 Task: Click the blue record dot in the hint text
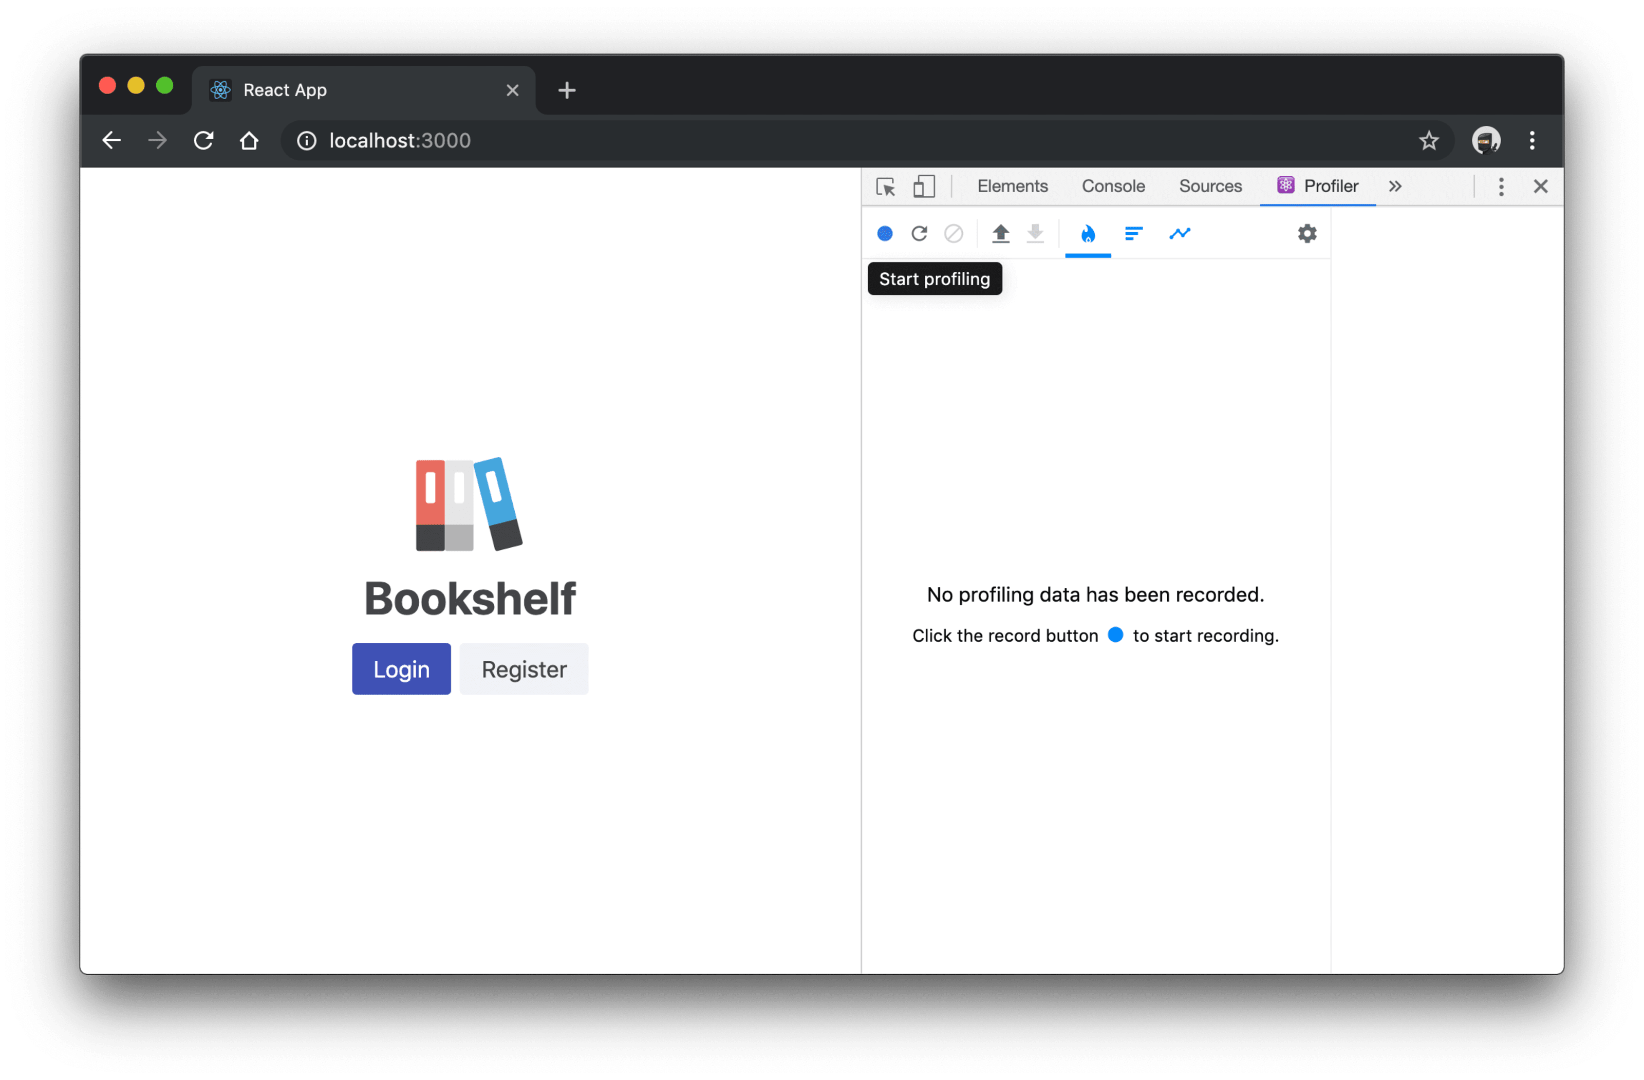pyautogui.click(x=1115, y=635)
